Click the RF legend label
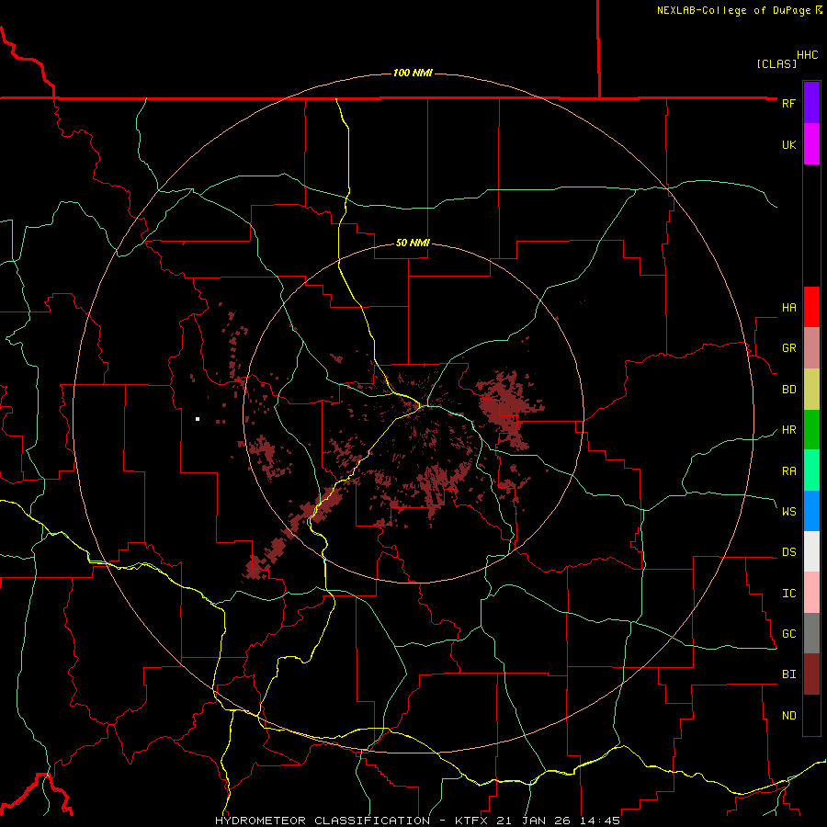The height and width of the screenshot is (827, 827). tap(788, 103)
